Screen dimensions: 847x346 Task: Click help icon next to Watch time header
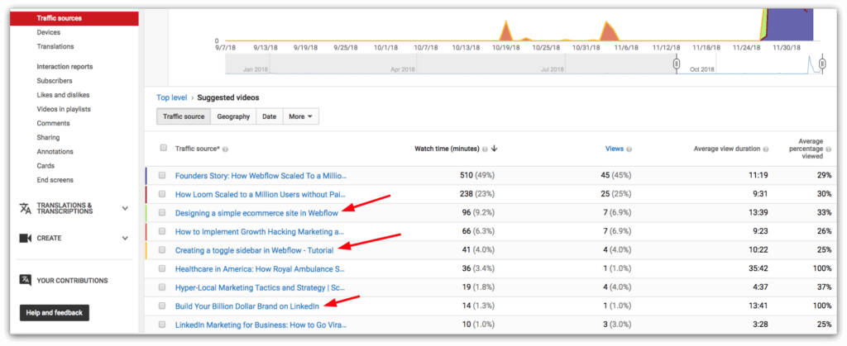coord(485,149)
